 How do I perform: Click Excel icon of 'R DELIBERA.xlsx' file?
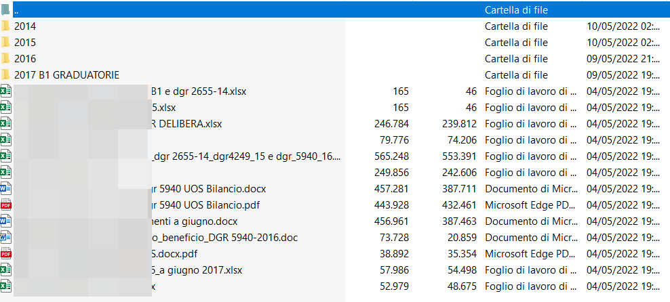pyautogui.click(x=5, y=124)
